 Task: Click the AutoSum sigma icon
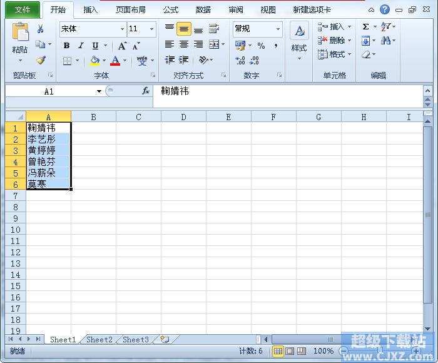point(365,27)
